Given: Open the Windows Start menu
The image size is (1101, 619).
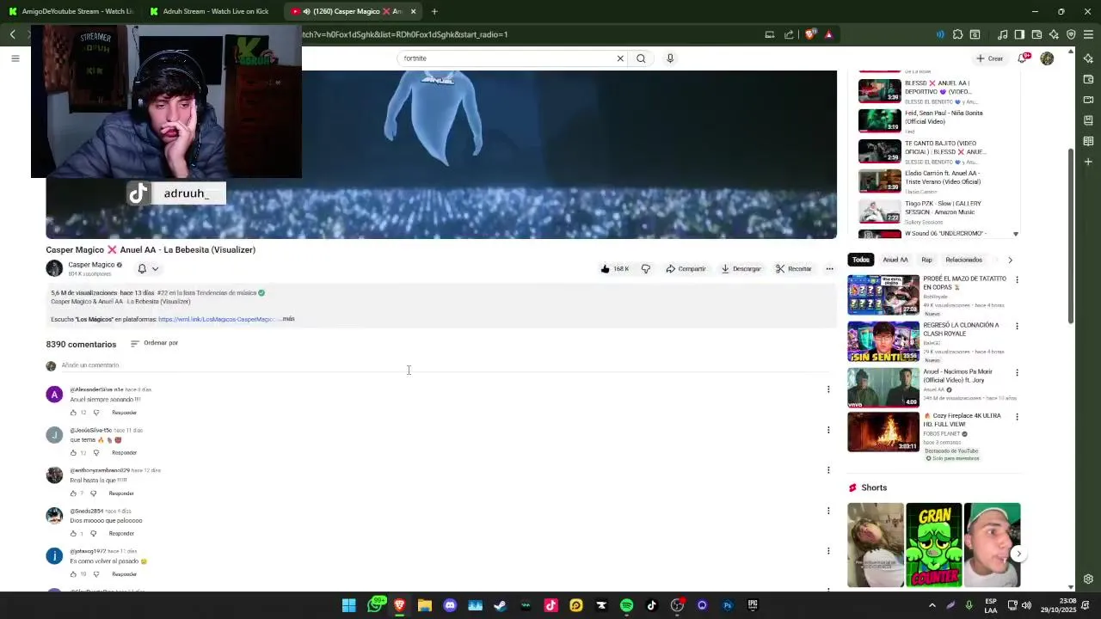Looking at the screenshot, I should tap(348, 605).
